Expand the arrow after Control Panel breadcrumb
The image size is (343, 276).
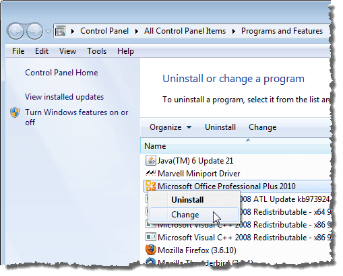(x=136, y=31)
